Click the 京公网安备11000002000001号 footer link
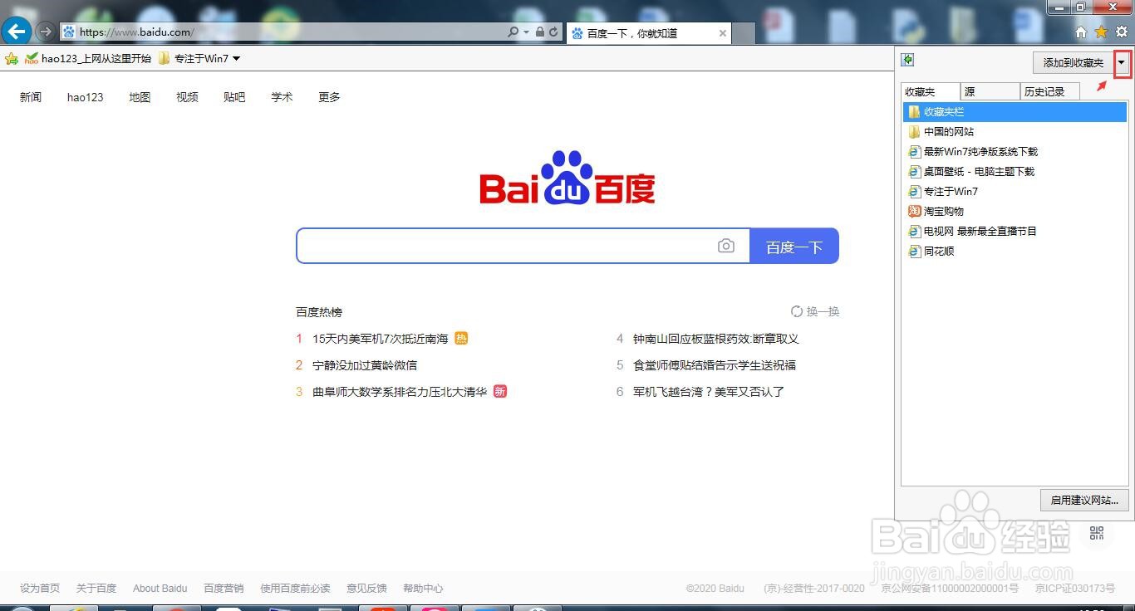The height and width of the screenshot is (611, 1135). click(x=950, y=588)
